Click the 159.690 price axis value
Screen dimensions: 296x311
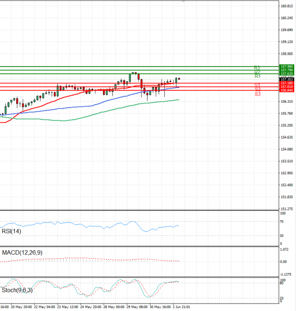(287, 30)
